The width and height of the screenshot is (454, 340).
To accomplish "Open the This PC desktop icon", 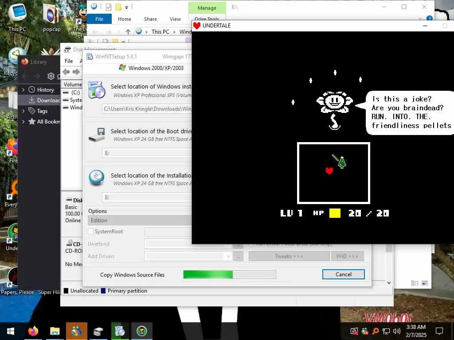I will pyautogui.click(x=17, y=17).
